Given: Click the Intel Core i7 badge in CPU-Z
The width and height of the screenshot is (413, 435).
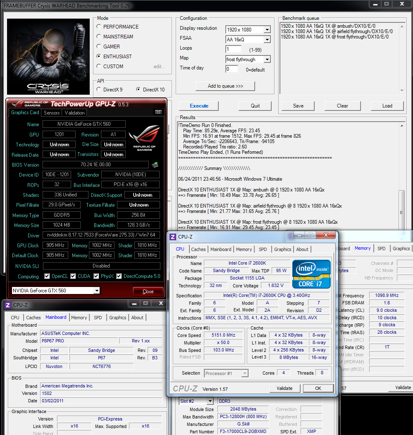Looking at the screenshot, I should tap(311, 274).
